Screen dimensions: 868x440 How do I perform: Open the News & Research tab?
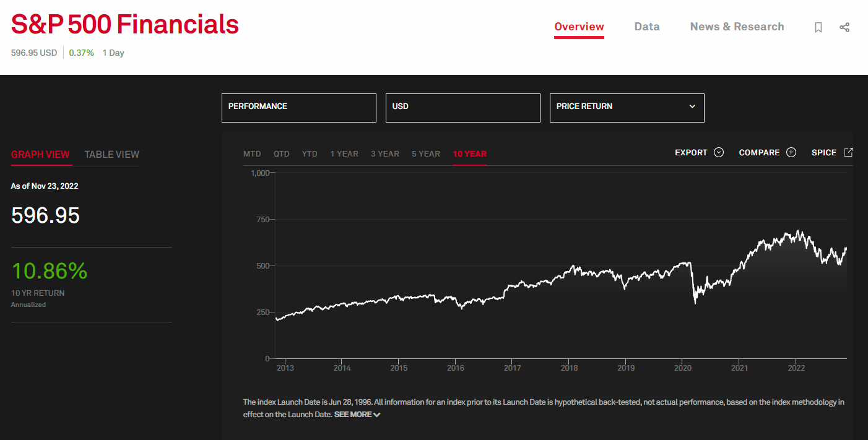pyautogui.click(x=737, y=27)
